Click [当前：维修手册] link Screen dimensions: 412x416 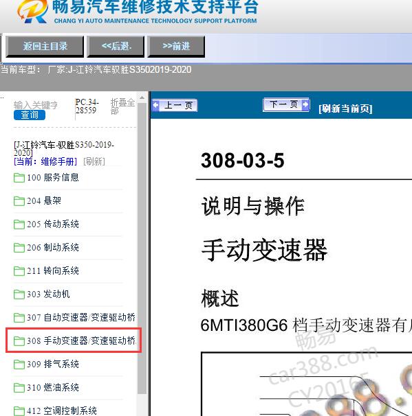point(45,161)
